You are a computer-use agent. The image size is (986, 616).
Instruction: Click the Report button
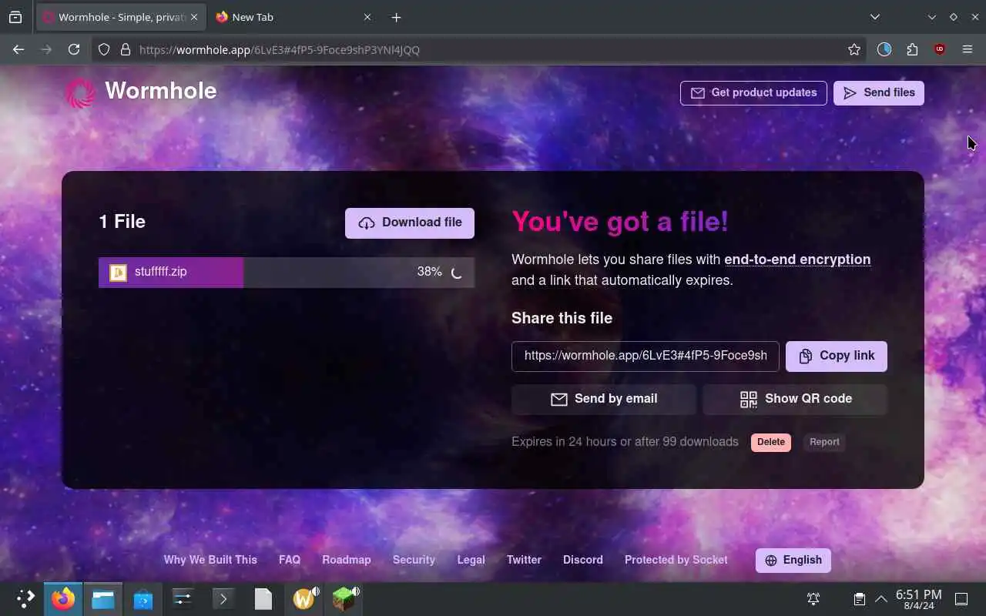point(824,442)
